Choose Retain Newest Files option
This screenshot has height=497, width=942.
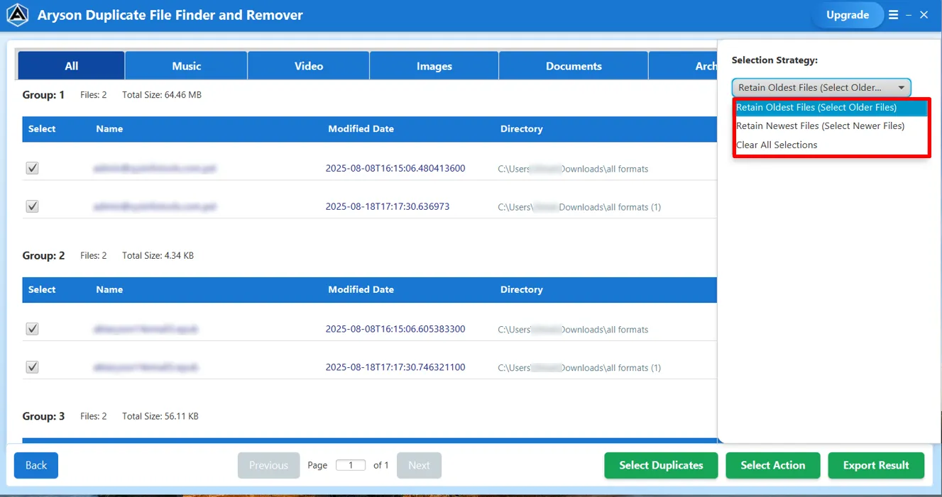[x=820, y=126]
